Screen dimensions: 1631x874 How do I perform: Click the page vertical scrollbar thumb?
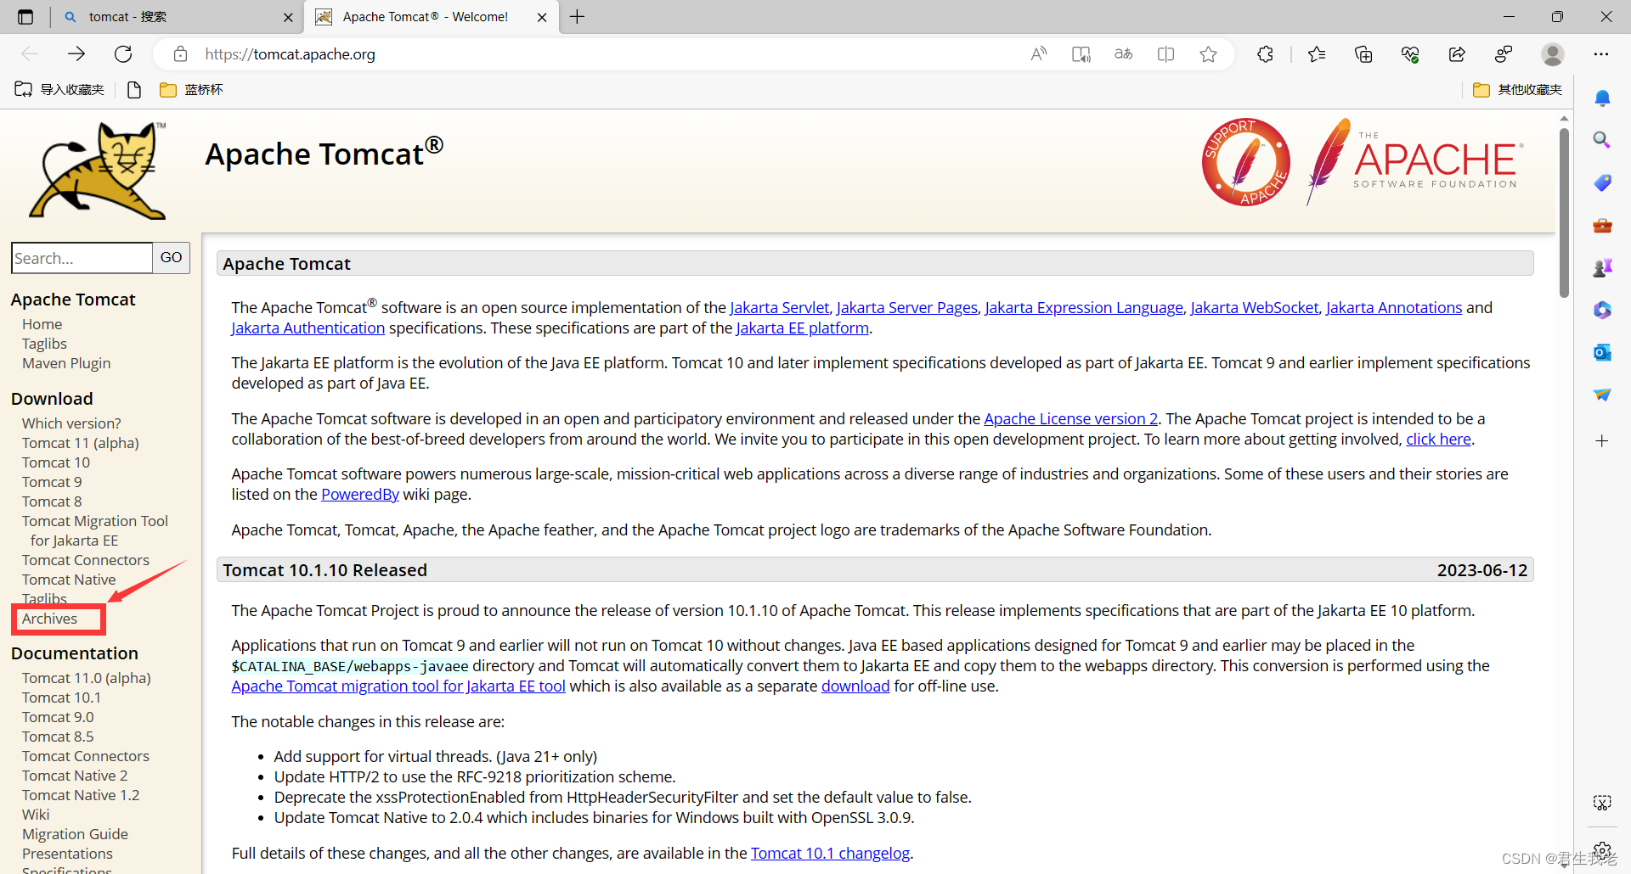(x=1564, y=212)
